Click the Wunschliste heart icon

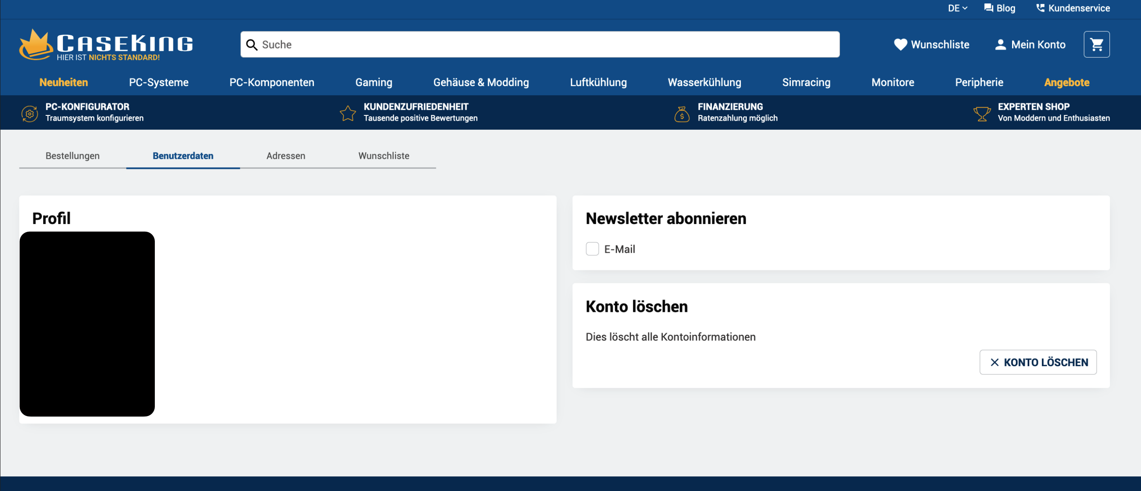[900, 45]
